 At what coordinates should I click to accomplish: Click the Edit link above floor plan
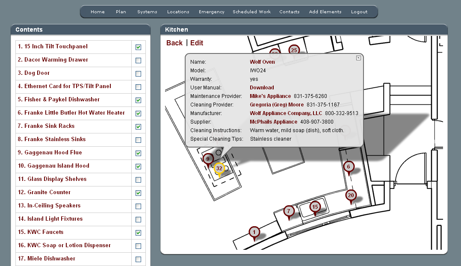197,43
